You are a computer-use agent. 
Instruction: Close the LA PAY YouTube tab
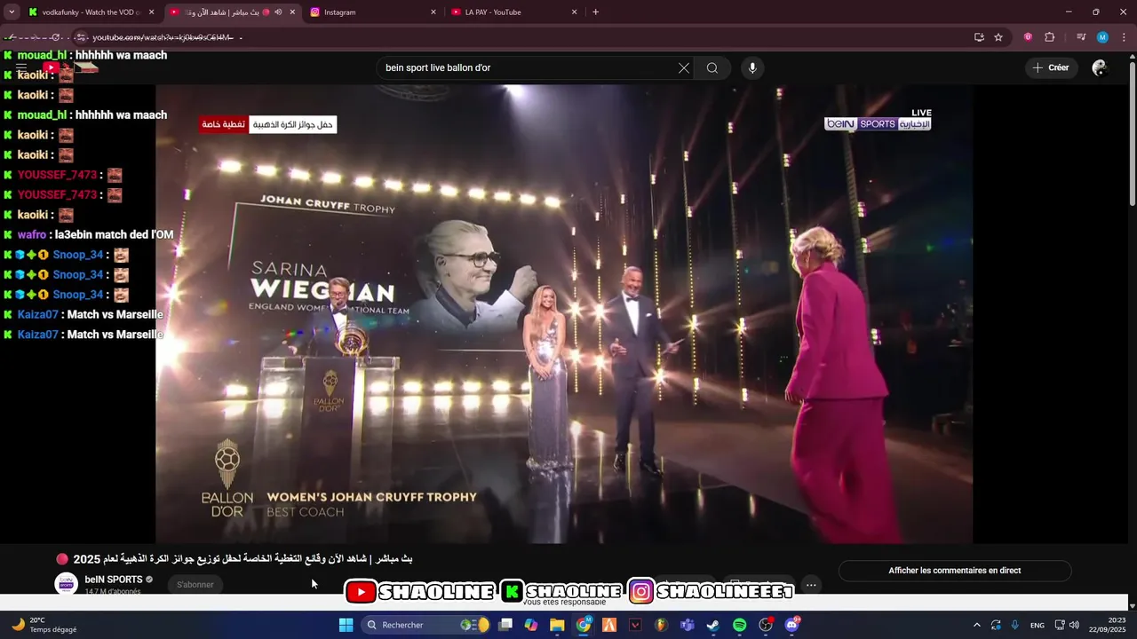[575, 12]
